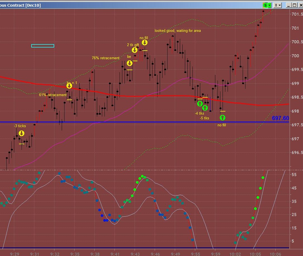
Task: Click 9:55 on the time axis
Action: tap(195, 254)
